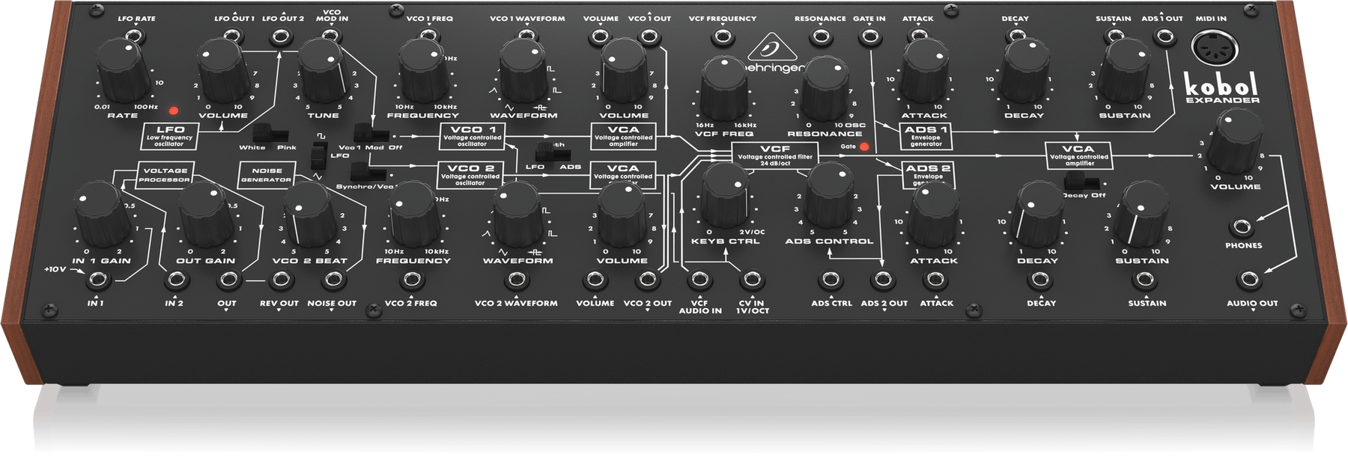This screenshot has width=1348, height=456.
Task: Click the VCO 2 BEAT knob
Action: click(x=309, y=215)
